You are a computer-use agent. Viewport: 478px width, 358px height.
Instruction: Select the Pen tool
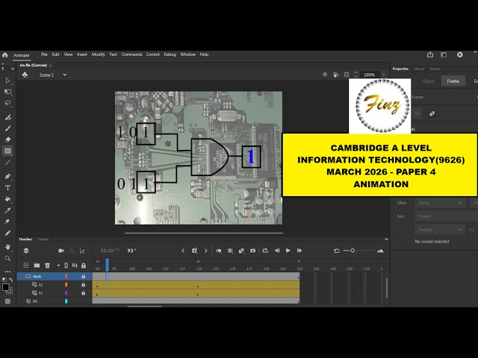pyautogui.click(x=7, y=176)
